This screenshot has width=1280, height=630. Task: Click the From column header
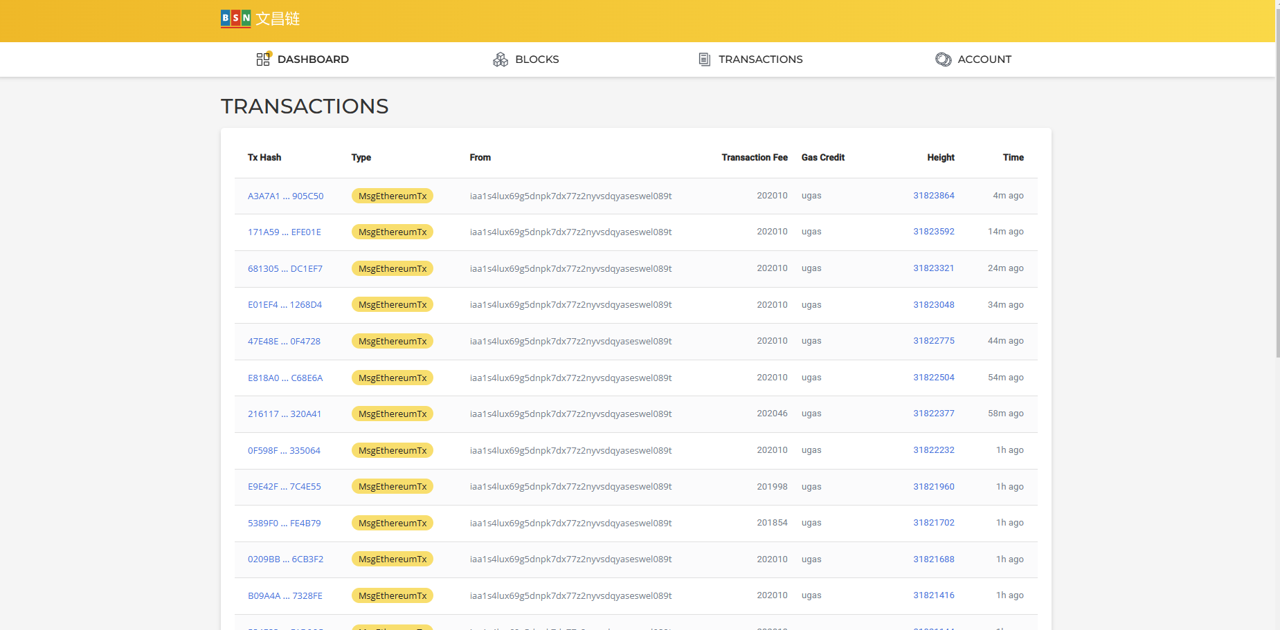(x=480, y=158)
